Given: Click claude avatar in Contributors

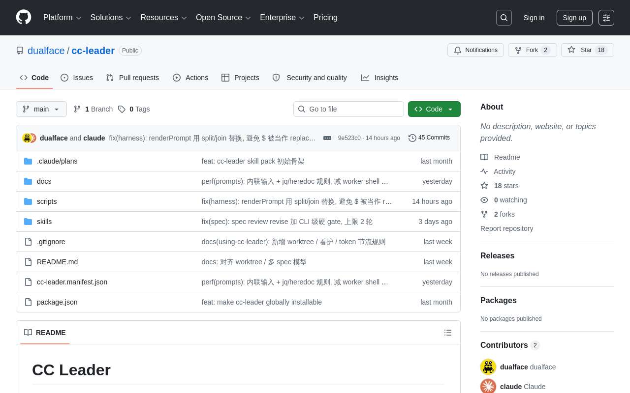Looking at the screenshot, I should click(488, 387).
